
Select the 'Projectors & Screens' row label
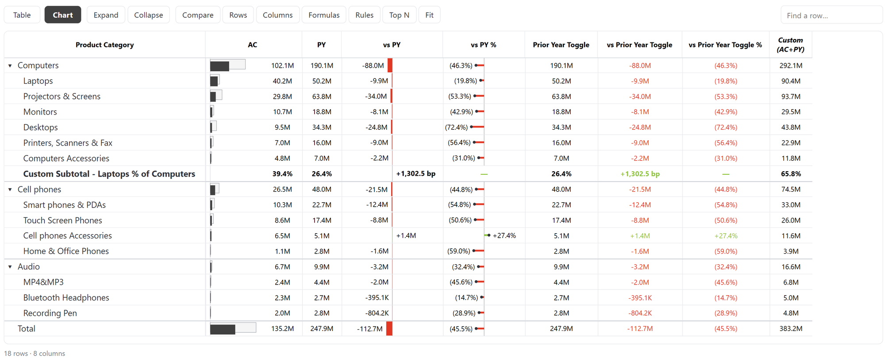[x=62, y=96]
